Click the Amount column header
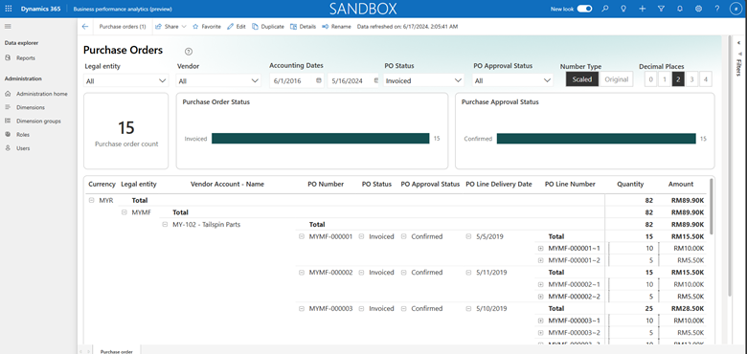Screen dimensions: 747x354 [681, 184]
